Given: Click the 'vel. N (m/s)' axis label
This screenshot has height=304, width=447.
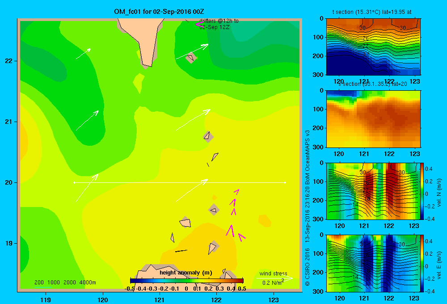Looking at the screenshot, I should pos(439,193).
